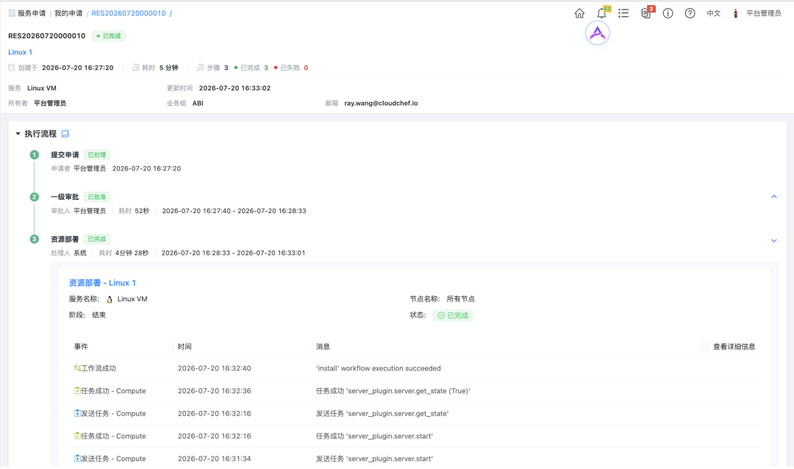This screenshot has width=794, height=469.
Task: Select the 工作流成功 event row text
Action: tap(99, 368)
